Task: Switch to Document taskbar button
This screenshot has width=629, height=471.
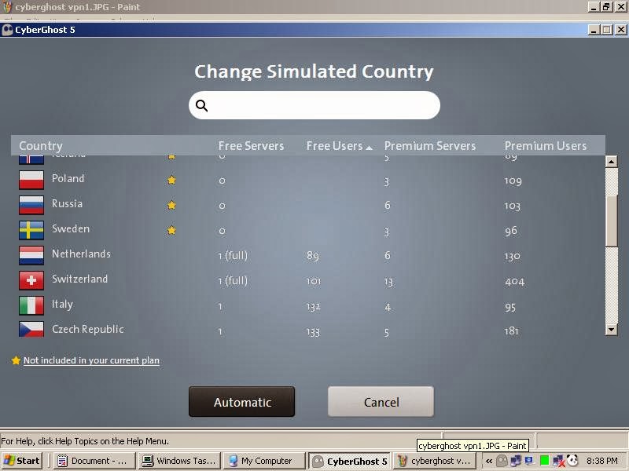Action: (x=94, y=461)
